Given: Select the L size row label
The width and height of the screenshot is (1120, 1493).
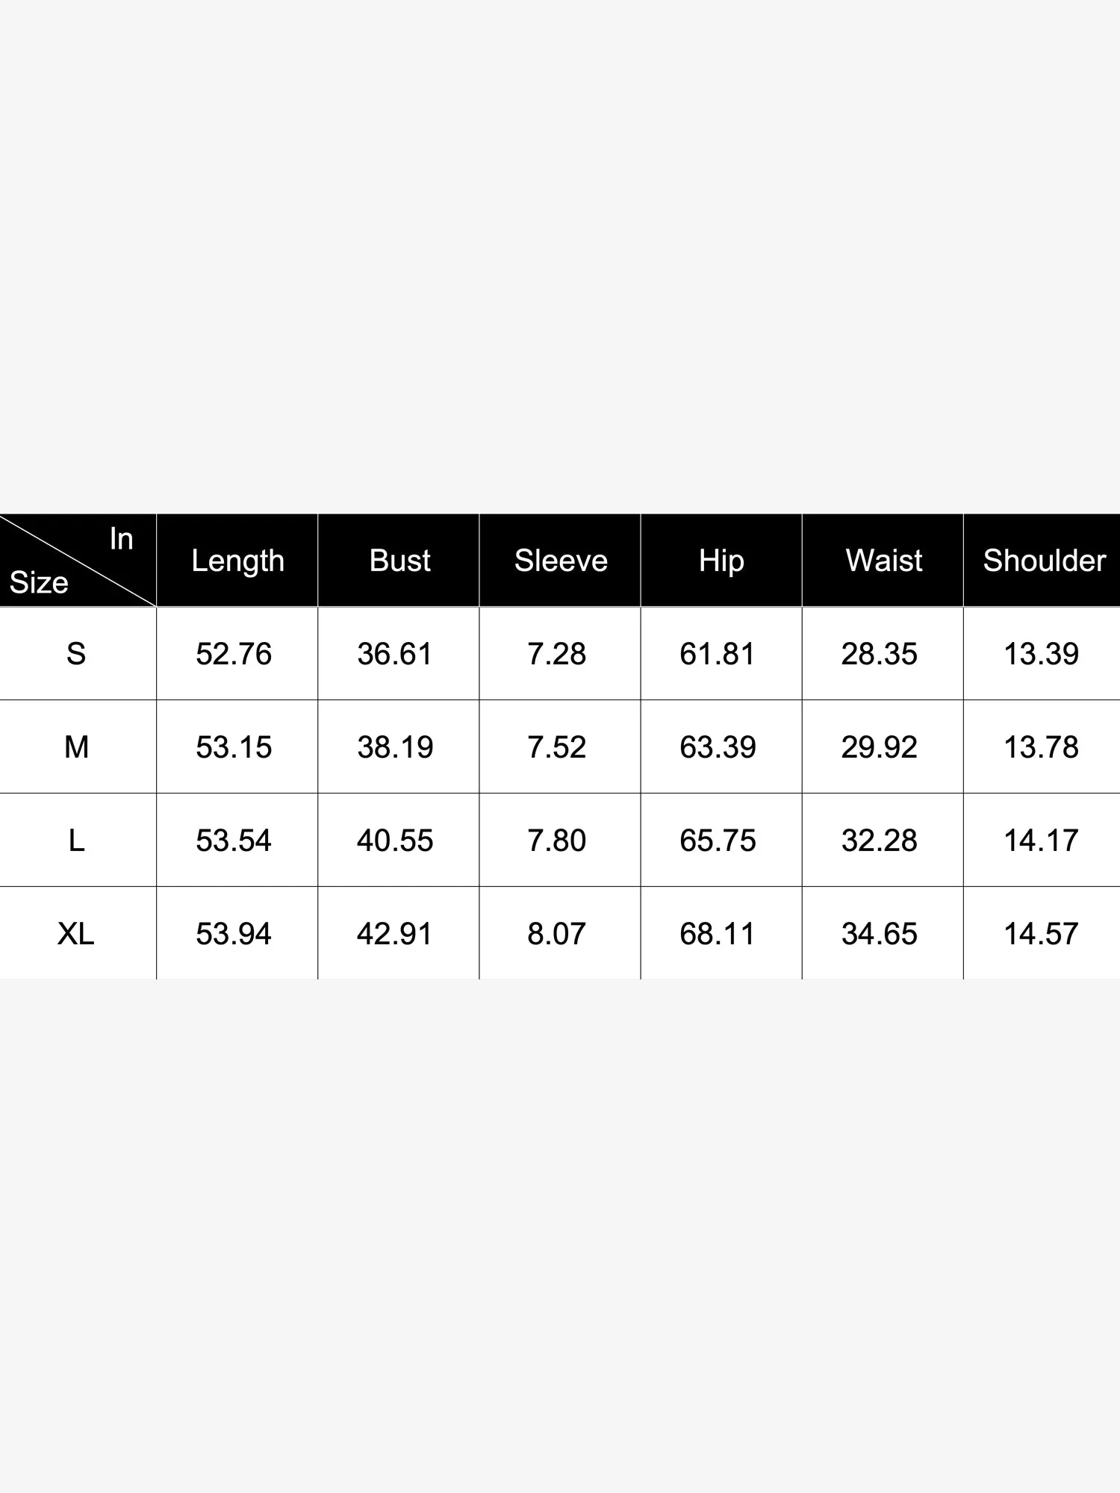Looking at the screenshot, I should coord(76,841).
